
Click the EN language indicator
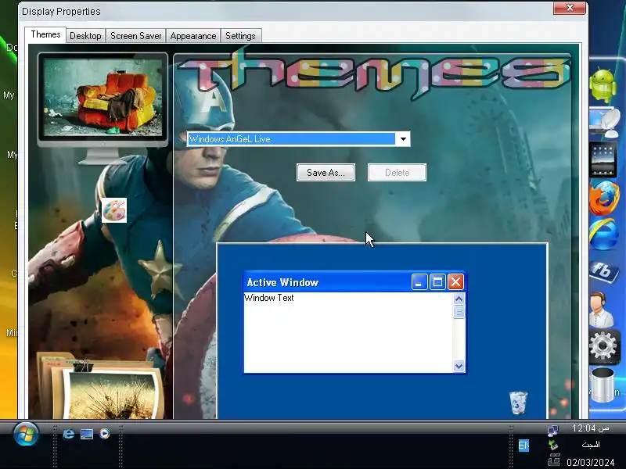(523, 445)
